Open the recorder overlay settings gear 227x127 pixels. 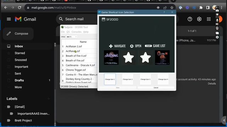[217, 37]
